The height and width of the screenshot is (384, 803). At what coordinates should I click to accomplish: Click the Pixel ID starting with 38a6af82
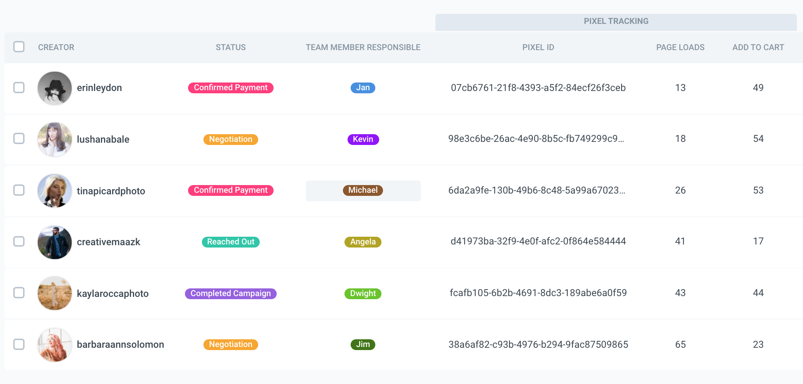538,345
